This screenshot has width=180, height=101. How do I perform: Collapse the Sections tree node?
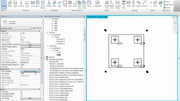tap(47, 33)
